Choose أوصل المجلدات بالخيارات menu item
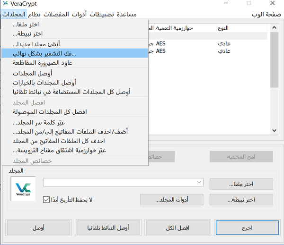 [x=75, y=83]
